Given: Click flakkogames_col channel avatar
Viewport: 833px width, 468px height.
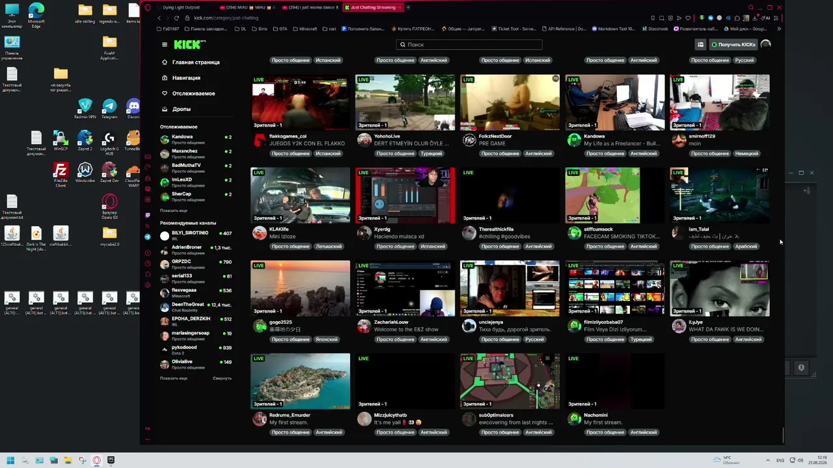Looking at the screenshot, I should point(260,140).
